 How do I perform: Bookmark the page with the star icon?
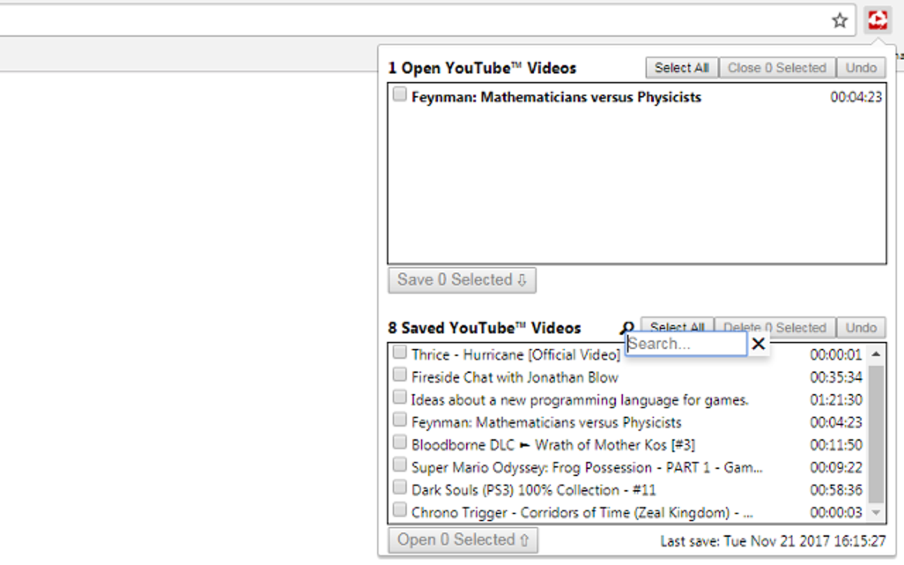840,20
